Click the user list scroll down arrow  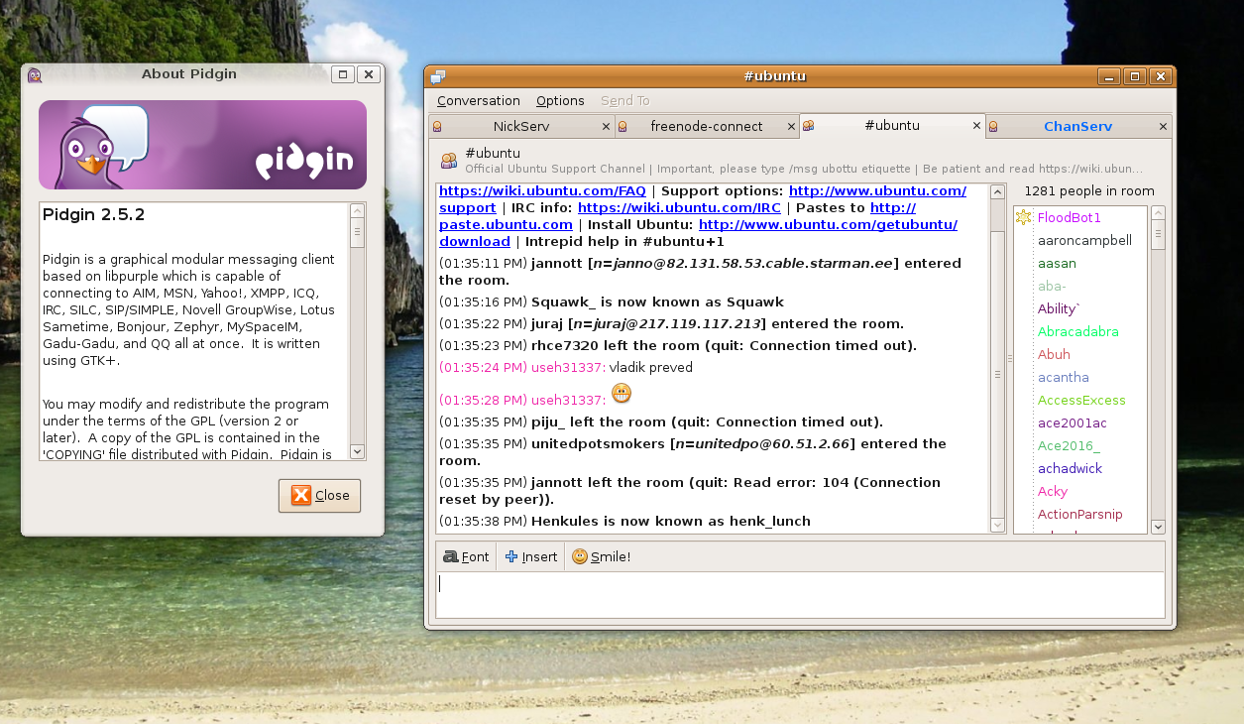(x=1159, y=528)
